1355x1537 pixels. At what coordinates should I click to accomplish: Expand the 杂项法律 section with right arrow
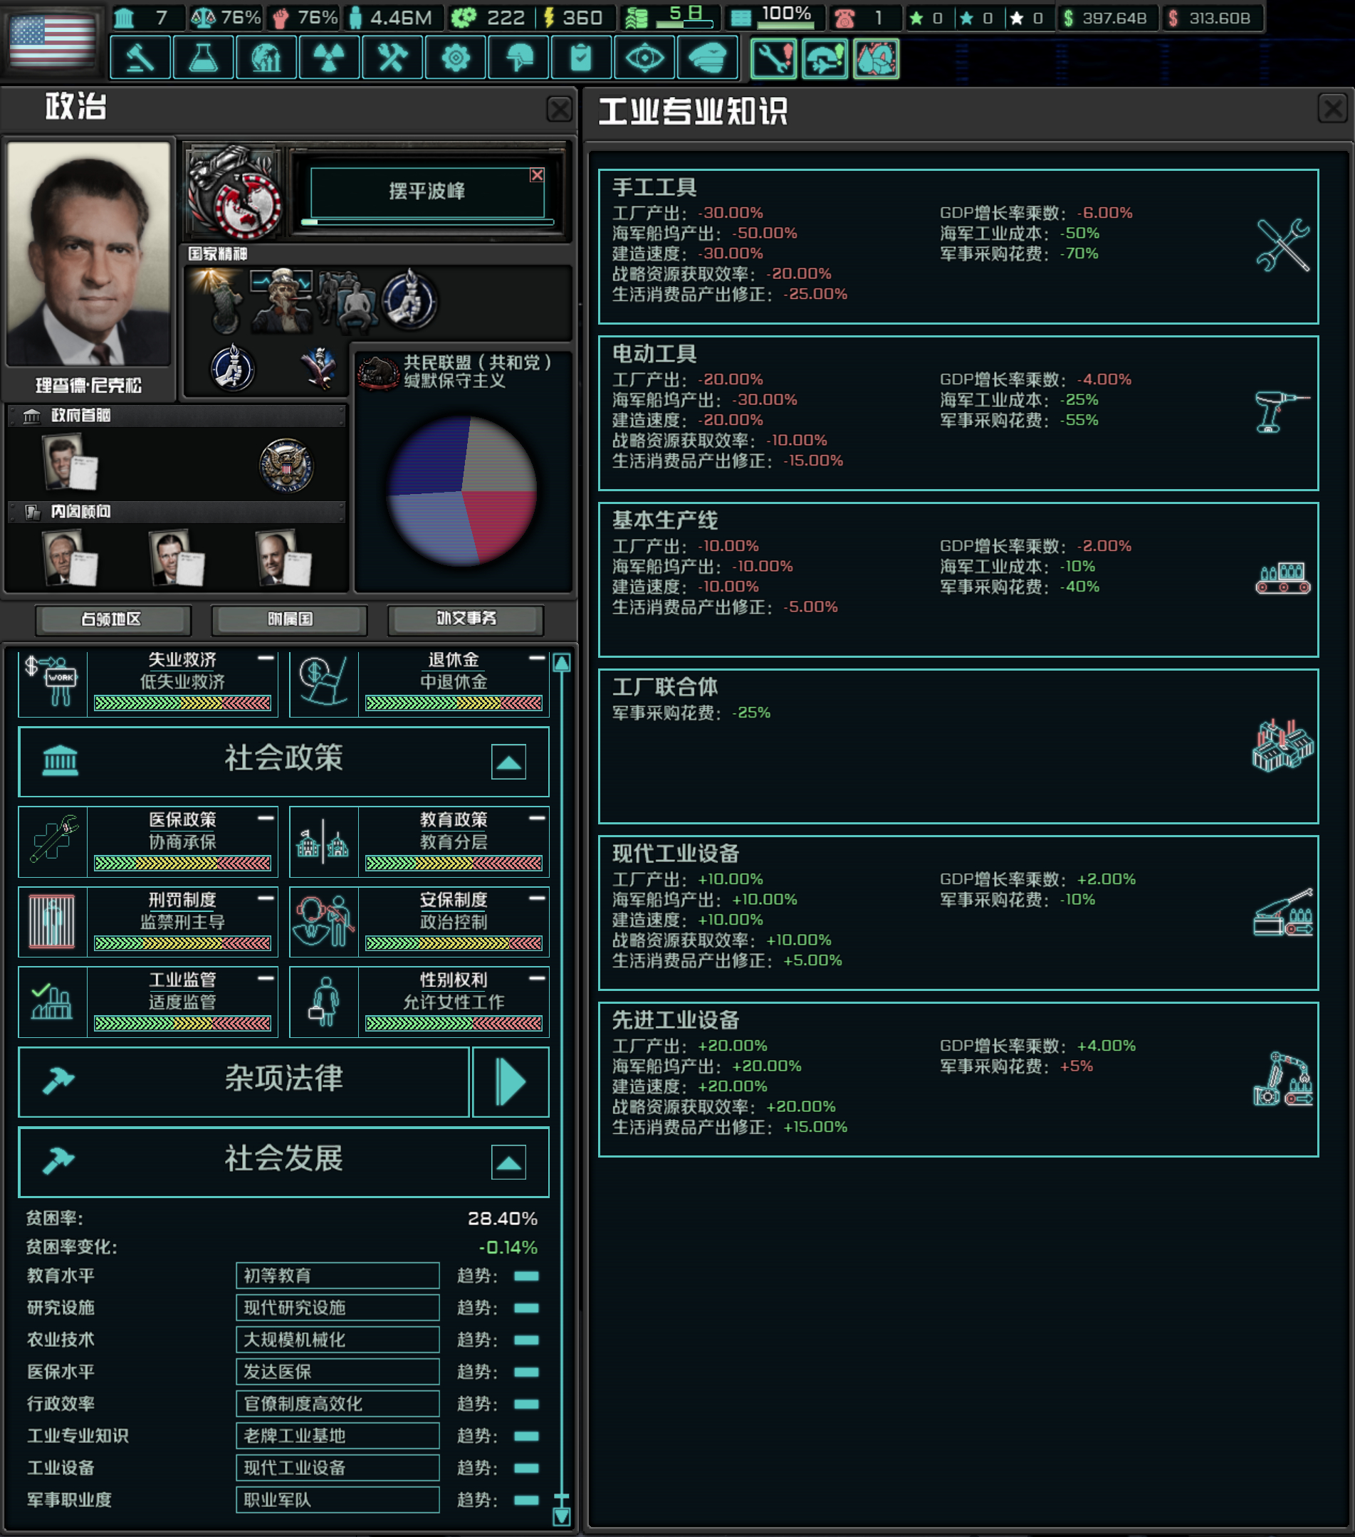511,1082
